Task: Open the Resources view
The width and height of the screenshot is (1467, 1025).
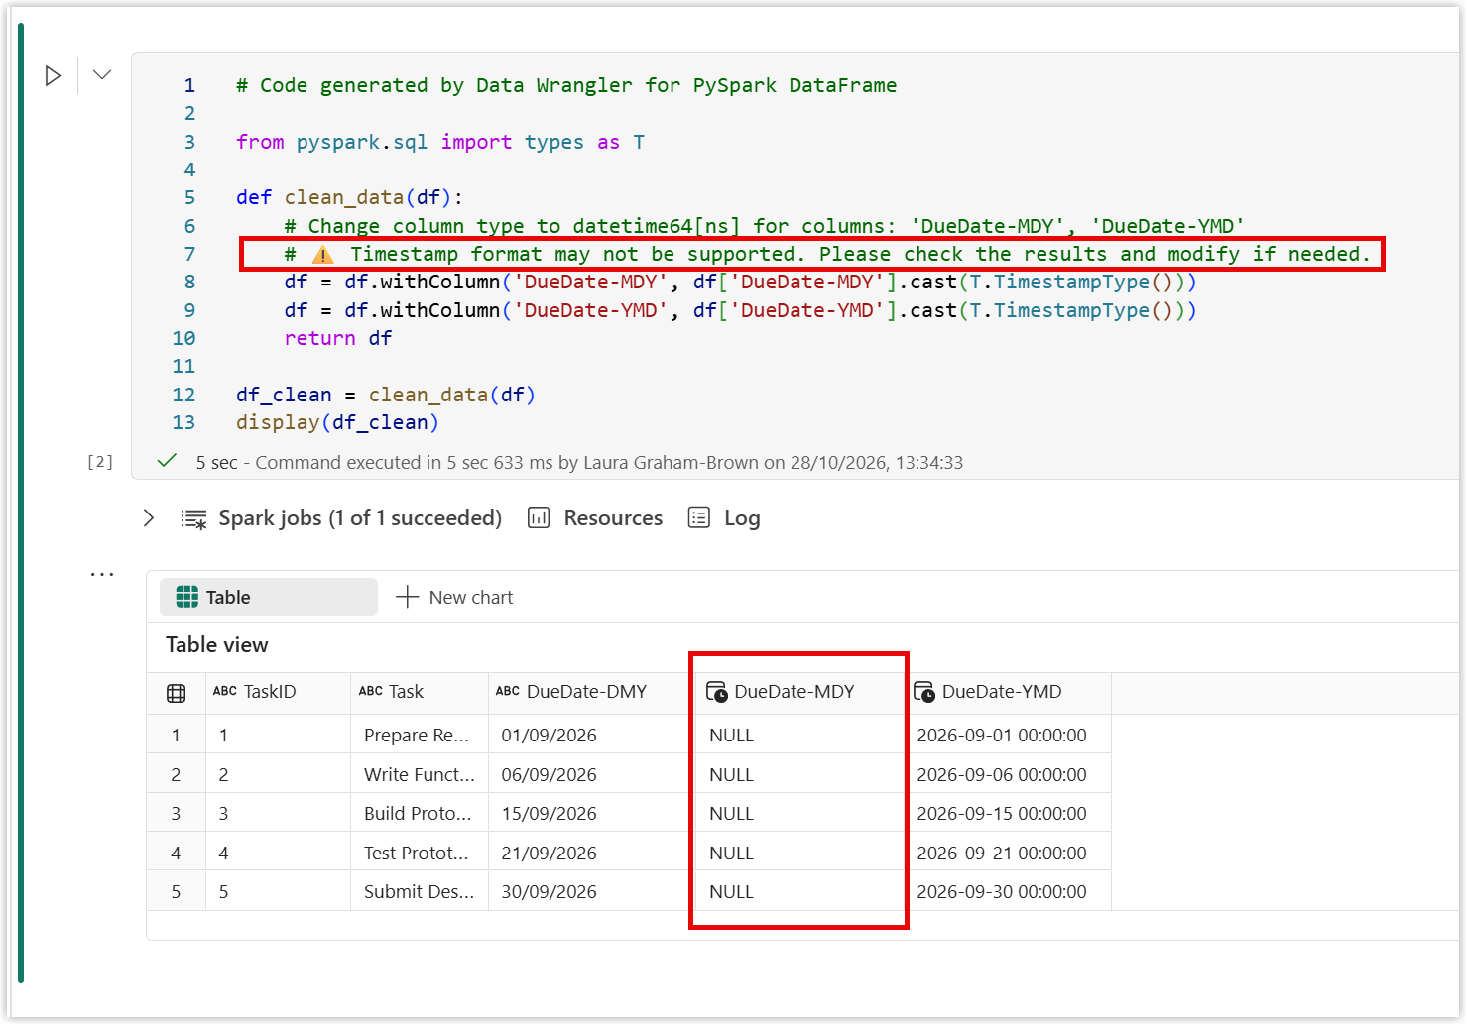Action: coord(613,517)
